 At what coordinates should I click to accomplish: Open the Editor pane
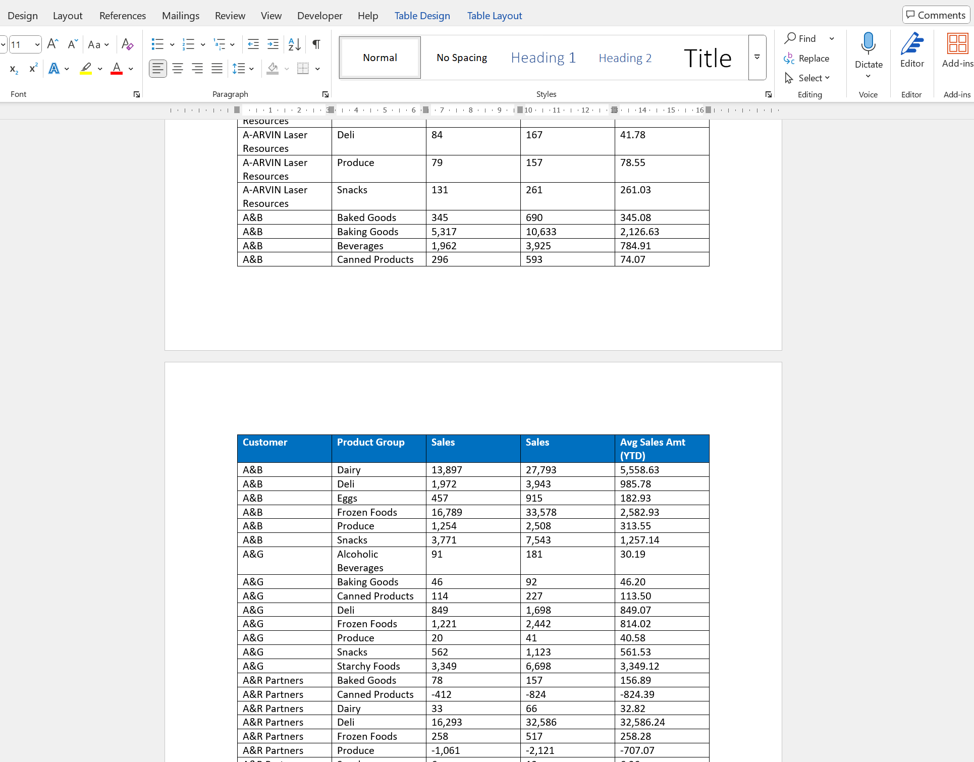(x=911, y=50)
